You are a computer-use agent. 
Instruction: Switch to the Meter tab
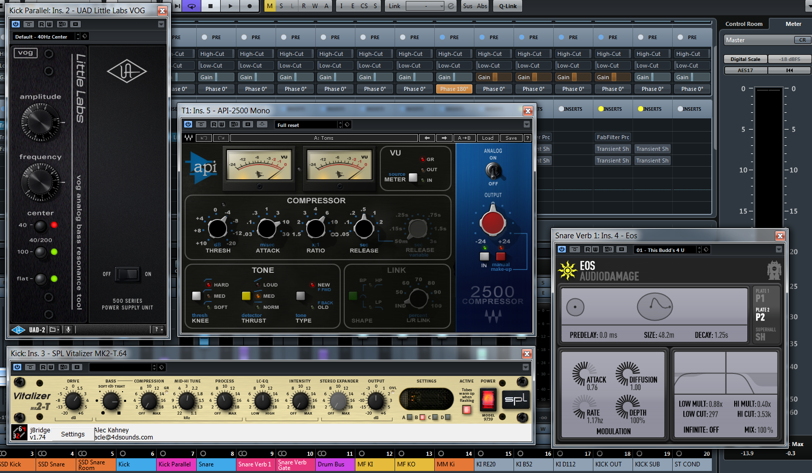793,24
